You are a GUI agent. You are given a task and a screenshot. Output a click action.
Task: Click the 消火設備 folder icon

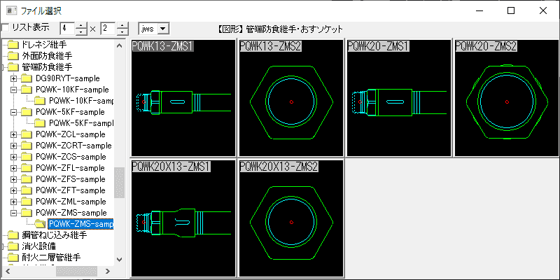coord(13,246)
